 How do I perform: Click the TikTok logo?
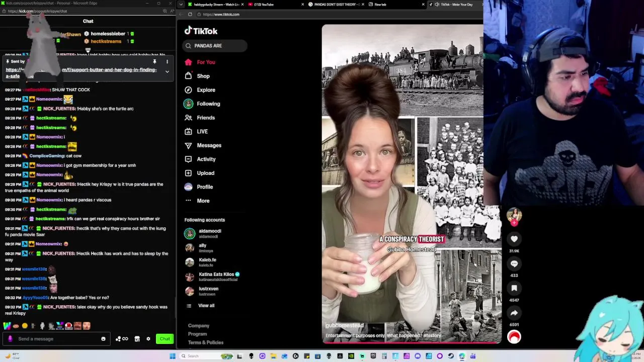[x=201, y=31]
